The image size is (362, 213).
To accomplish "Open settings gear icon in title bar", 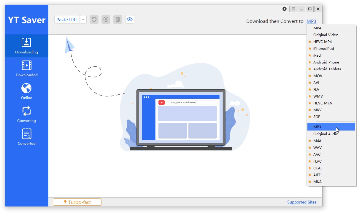I will point(285,9).
